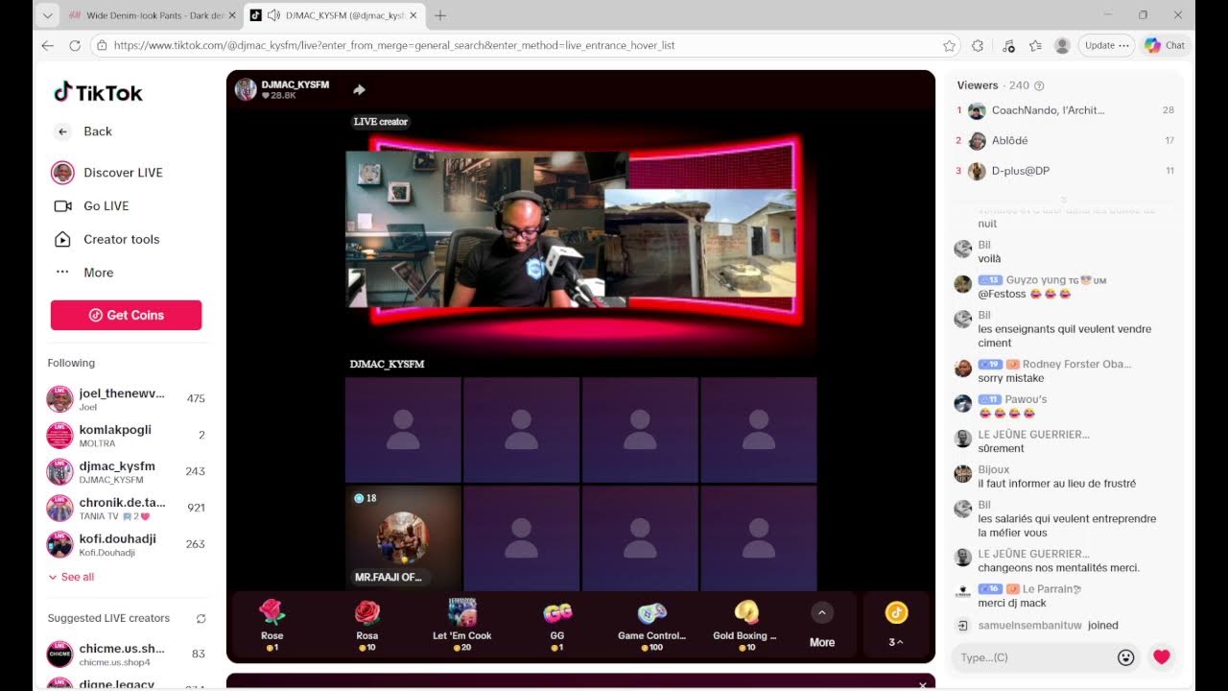Viewport: 1228px width, 691px height.
Task: Open browser tab search dropdown
Action: tap(47, 15)
